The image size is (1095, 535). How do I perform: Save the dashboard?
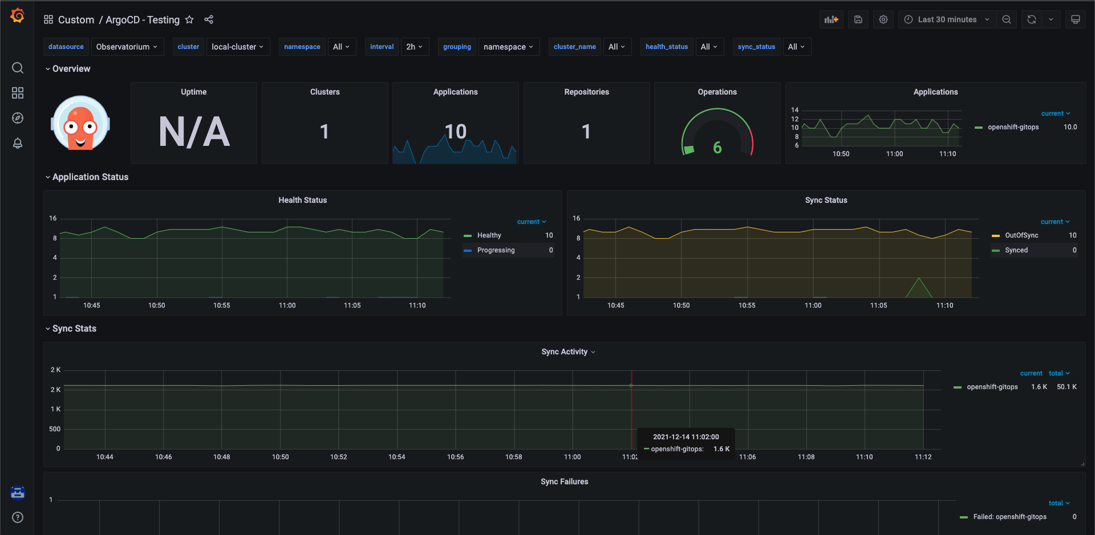tap(858, 19)
